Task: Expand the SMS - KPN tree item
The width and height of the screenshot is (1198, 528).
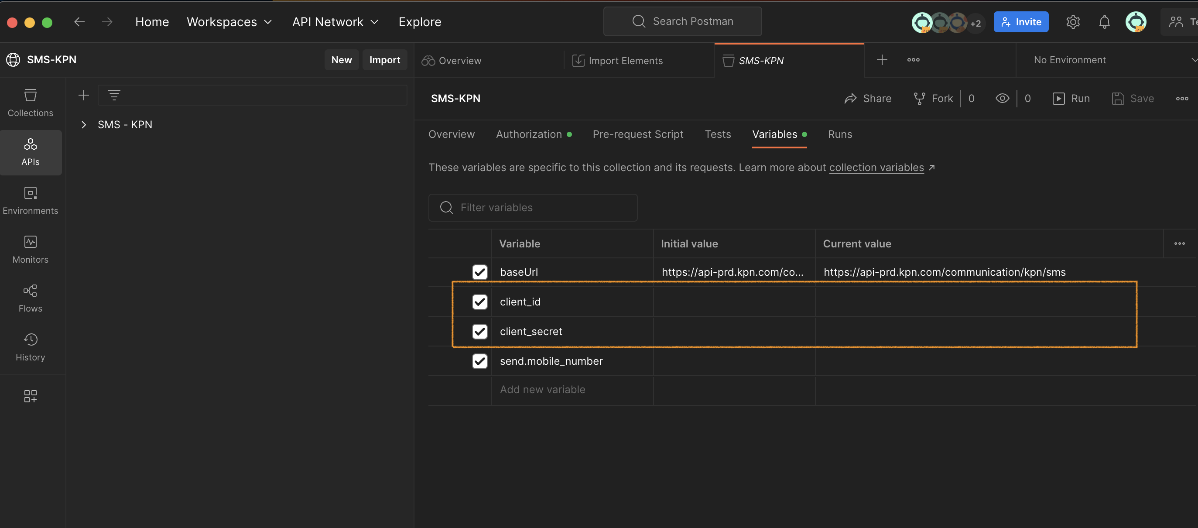Action: click(x=84, y=124)
